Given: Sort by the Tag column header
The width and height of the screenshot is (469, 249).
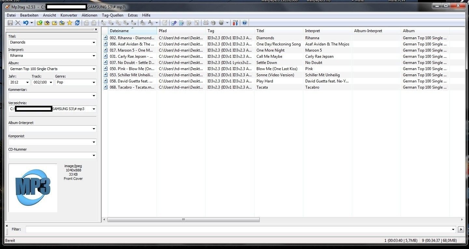Looking at the screenshot, I should pyautogui.click(x=230, y=31).
